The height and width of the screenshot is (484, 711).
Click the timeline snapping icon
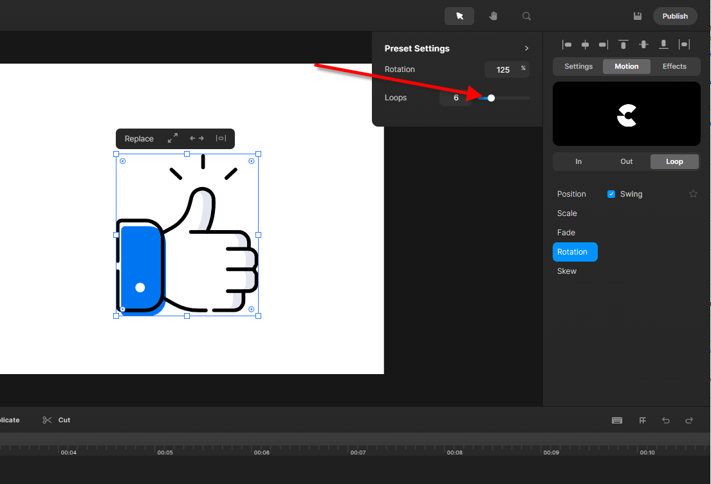click(x=643, y=420)
